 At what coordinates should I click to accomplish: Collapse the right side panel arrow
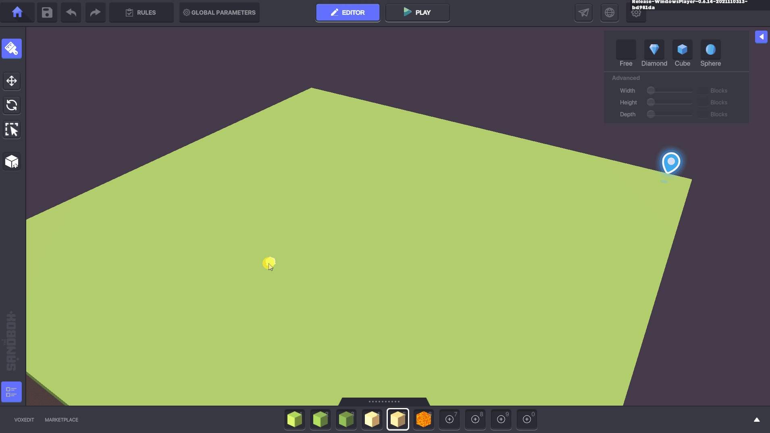(x=761, y=37)
